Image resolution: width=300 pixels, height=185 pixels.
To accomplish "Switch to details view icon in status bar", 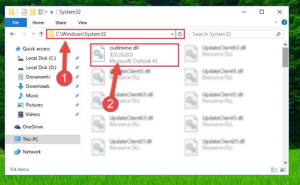I will pos(274,170).
